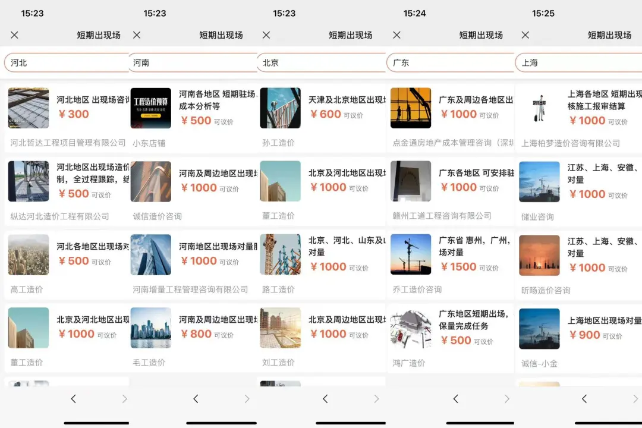Tap the back chevron beneath the 河北 listings

73,399
